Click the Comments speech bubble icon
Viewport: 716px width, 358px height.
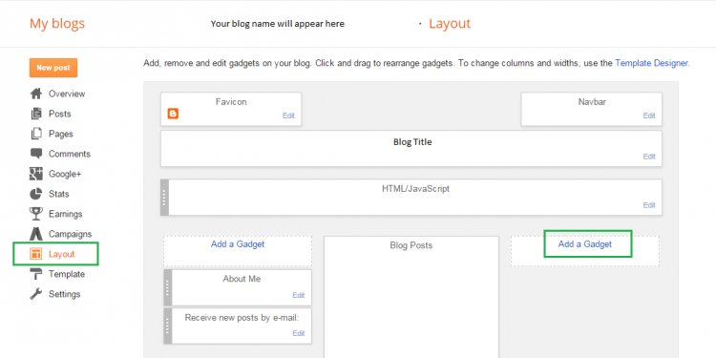click(36, 154)
